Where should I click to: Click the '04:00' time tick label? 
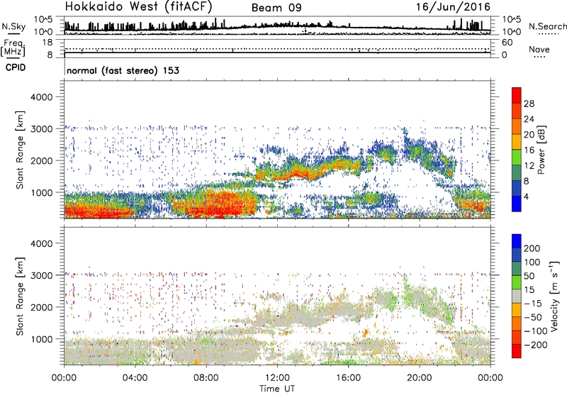click(135, 378)
